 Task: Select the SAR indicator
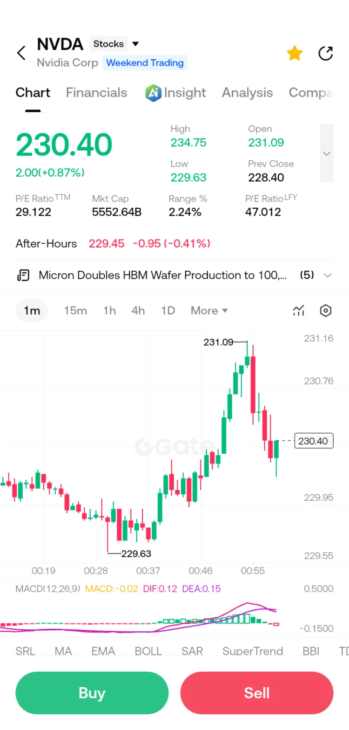(x=192, y=651)
